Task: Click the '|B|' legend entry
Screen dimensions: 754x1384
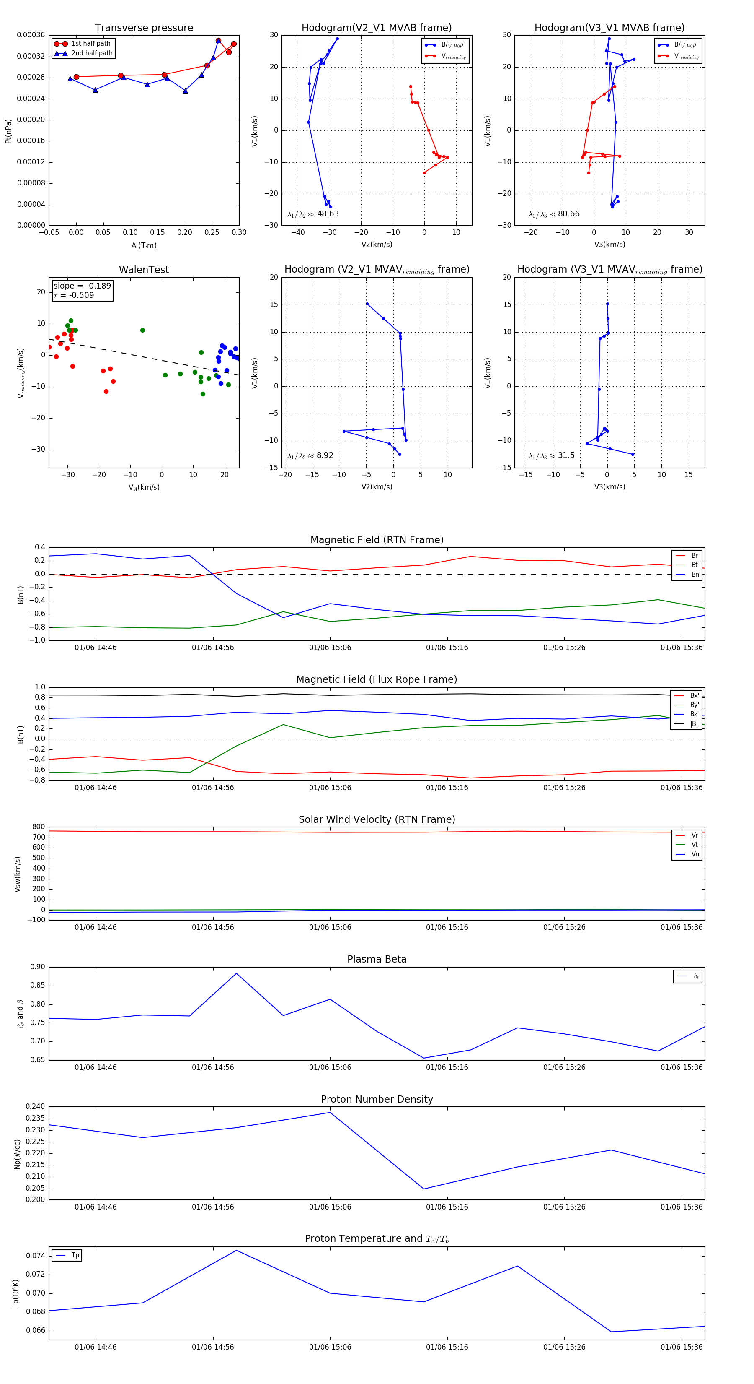Action: 687,724
